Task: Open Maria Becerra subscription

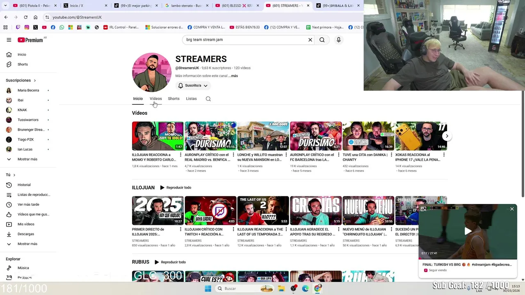Action: [28, 90]
